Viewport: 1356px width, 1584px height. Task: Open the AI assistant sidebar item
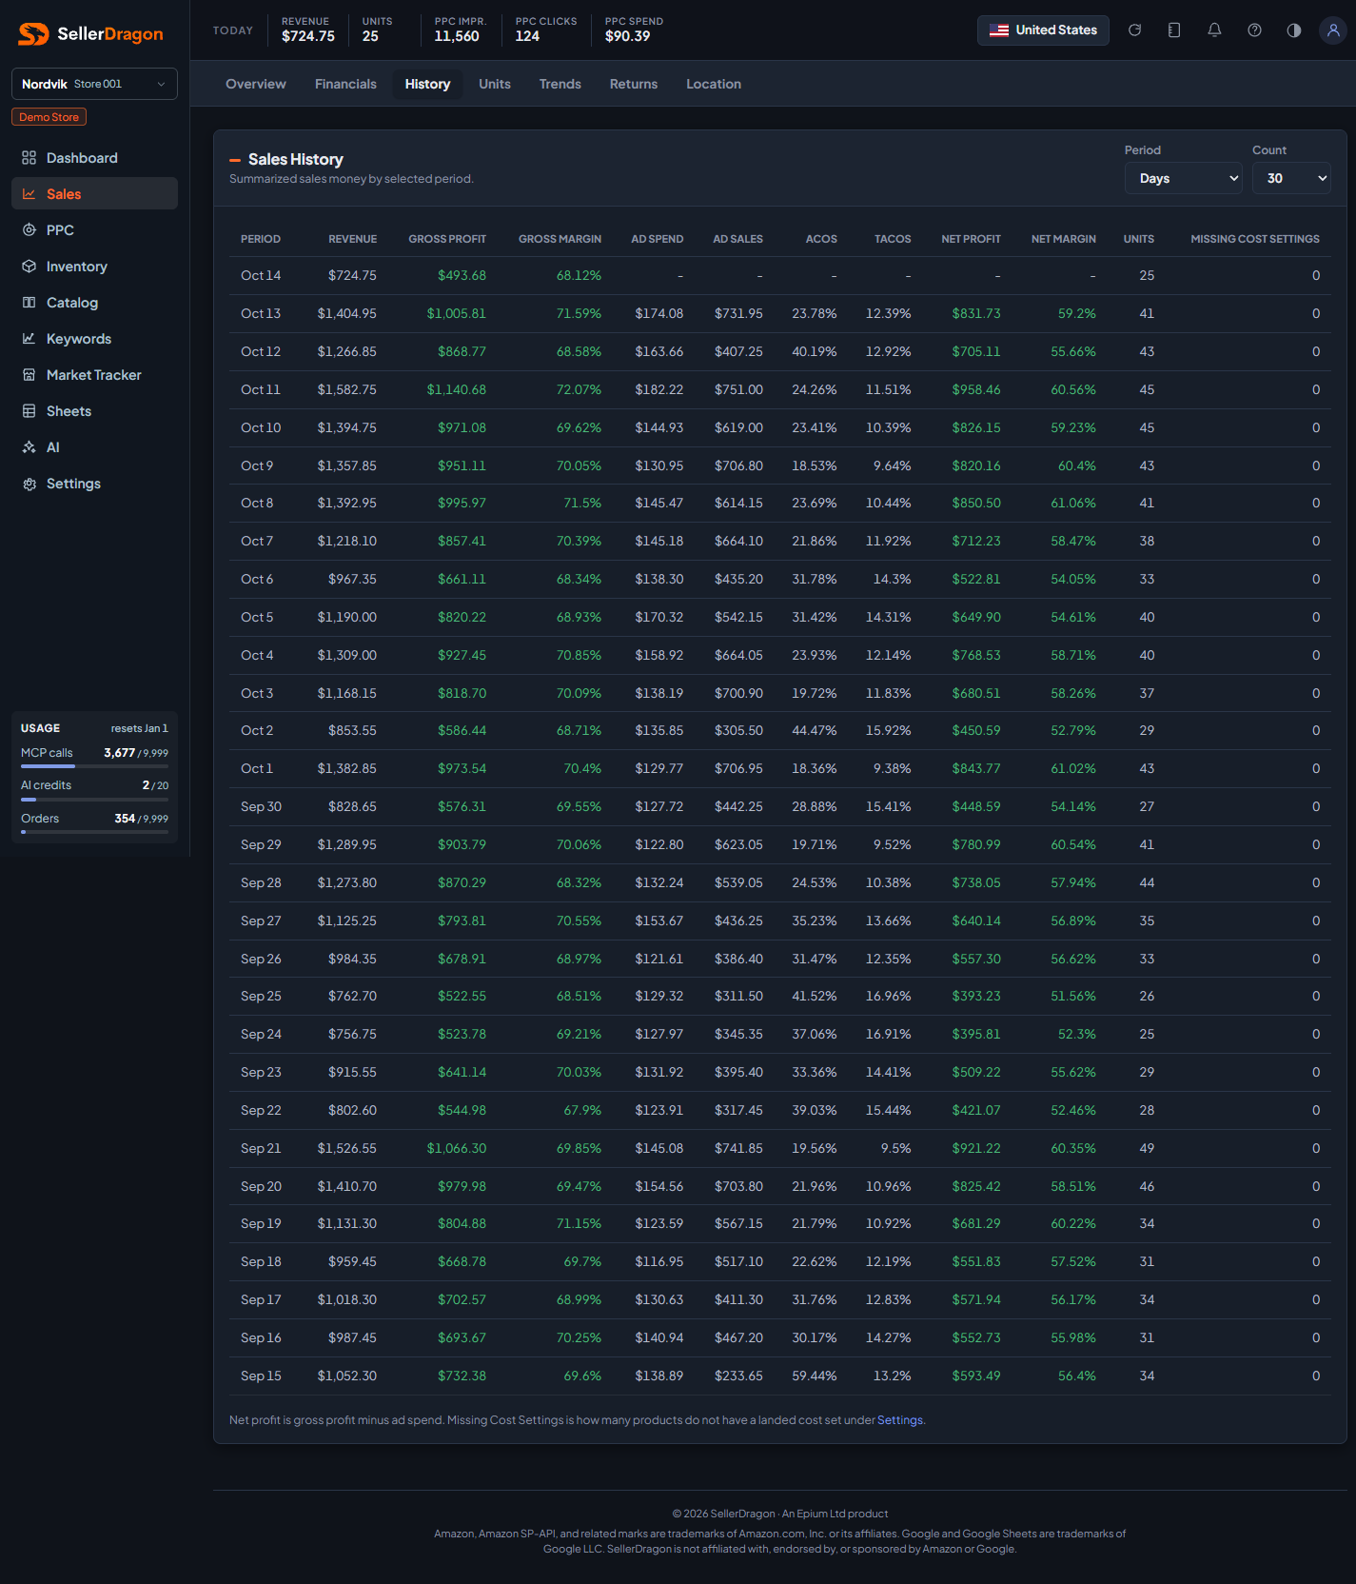(94, 447)
